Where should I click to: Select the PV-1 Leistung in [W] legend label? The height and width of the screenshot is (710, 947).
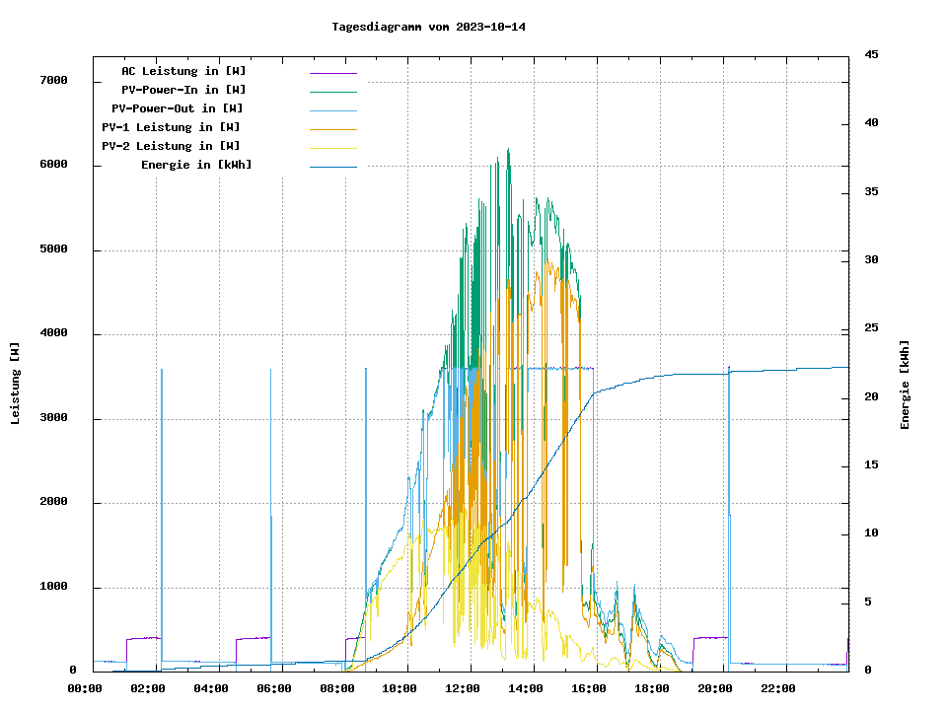click(171, 127)
